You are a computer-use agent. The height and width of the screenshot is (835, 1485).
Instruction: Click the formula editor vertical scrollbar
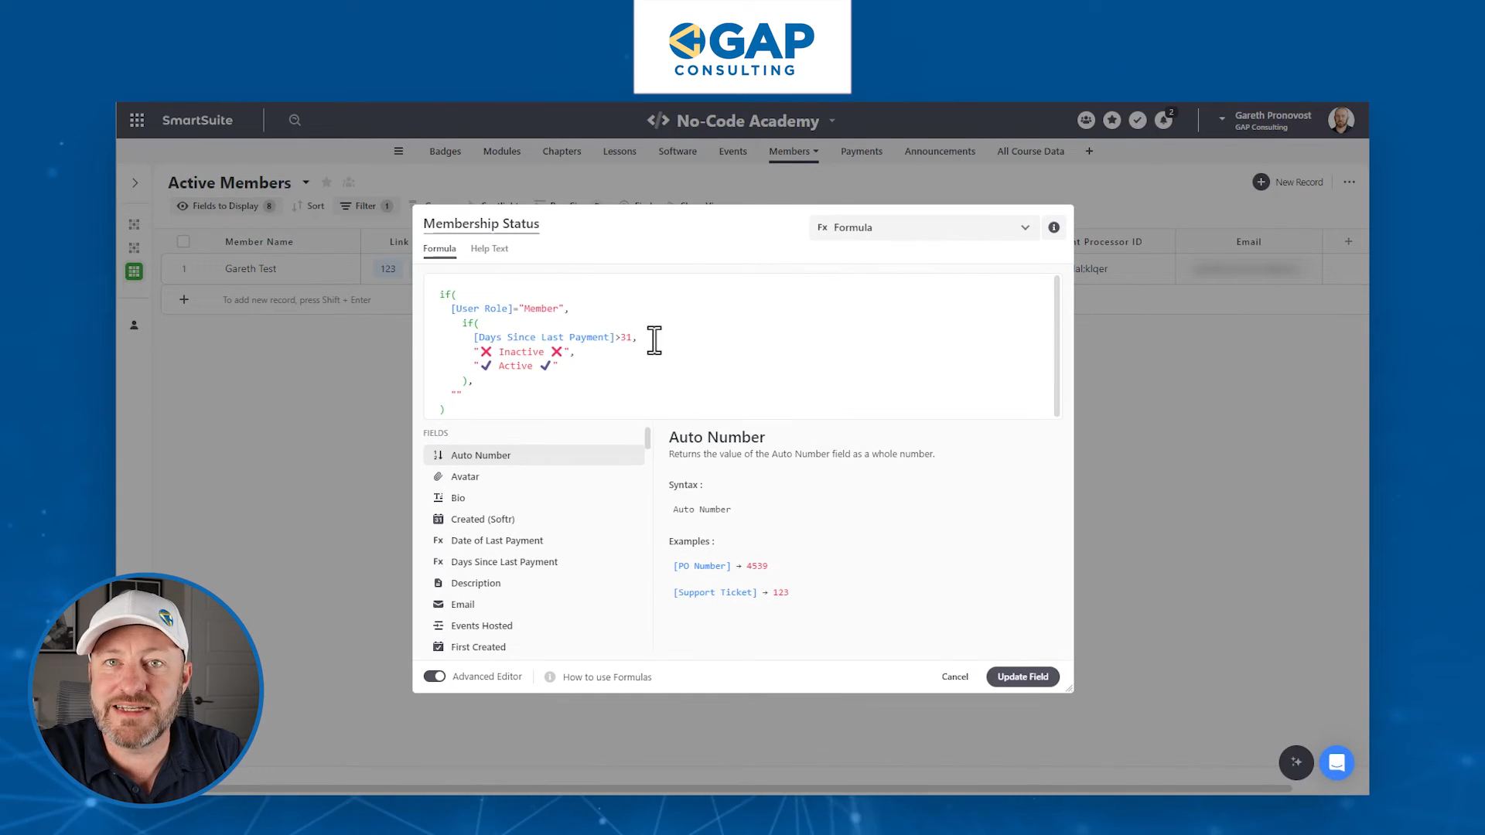pos(1057,346)
